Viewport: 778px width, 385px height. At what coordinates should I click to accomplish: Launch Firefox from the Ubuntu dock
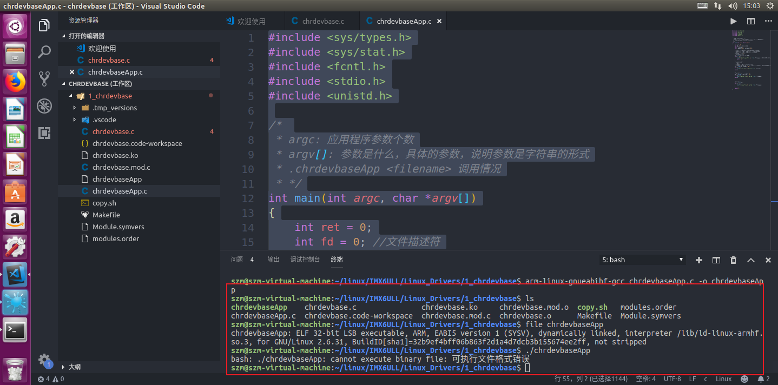pos(15,82)
